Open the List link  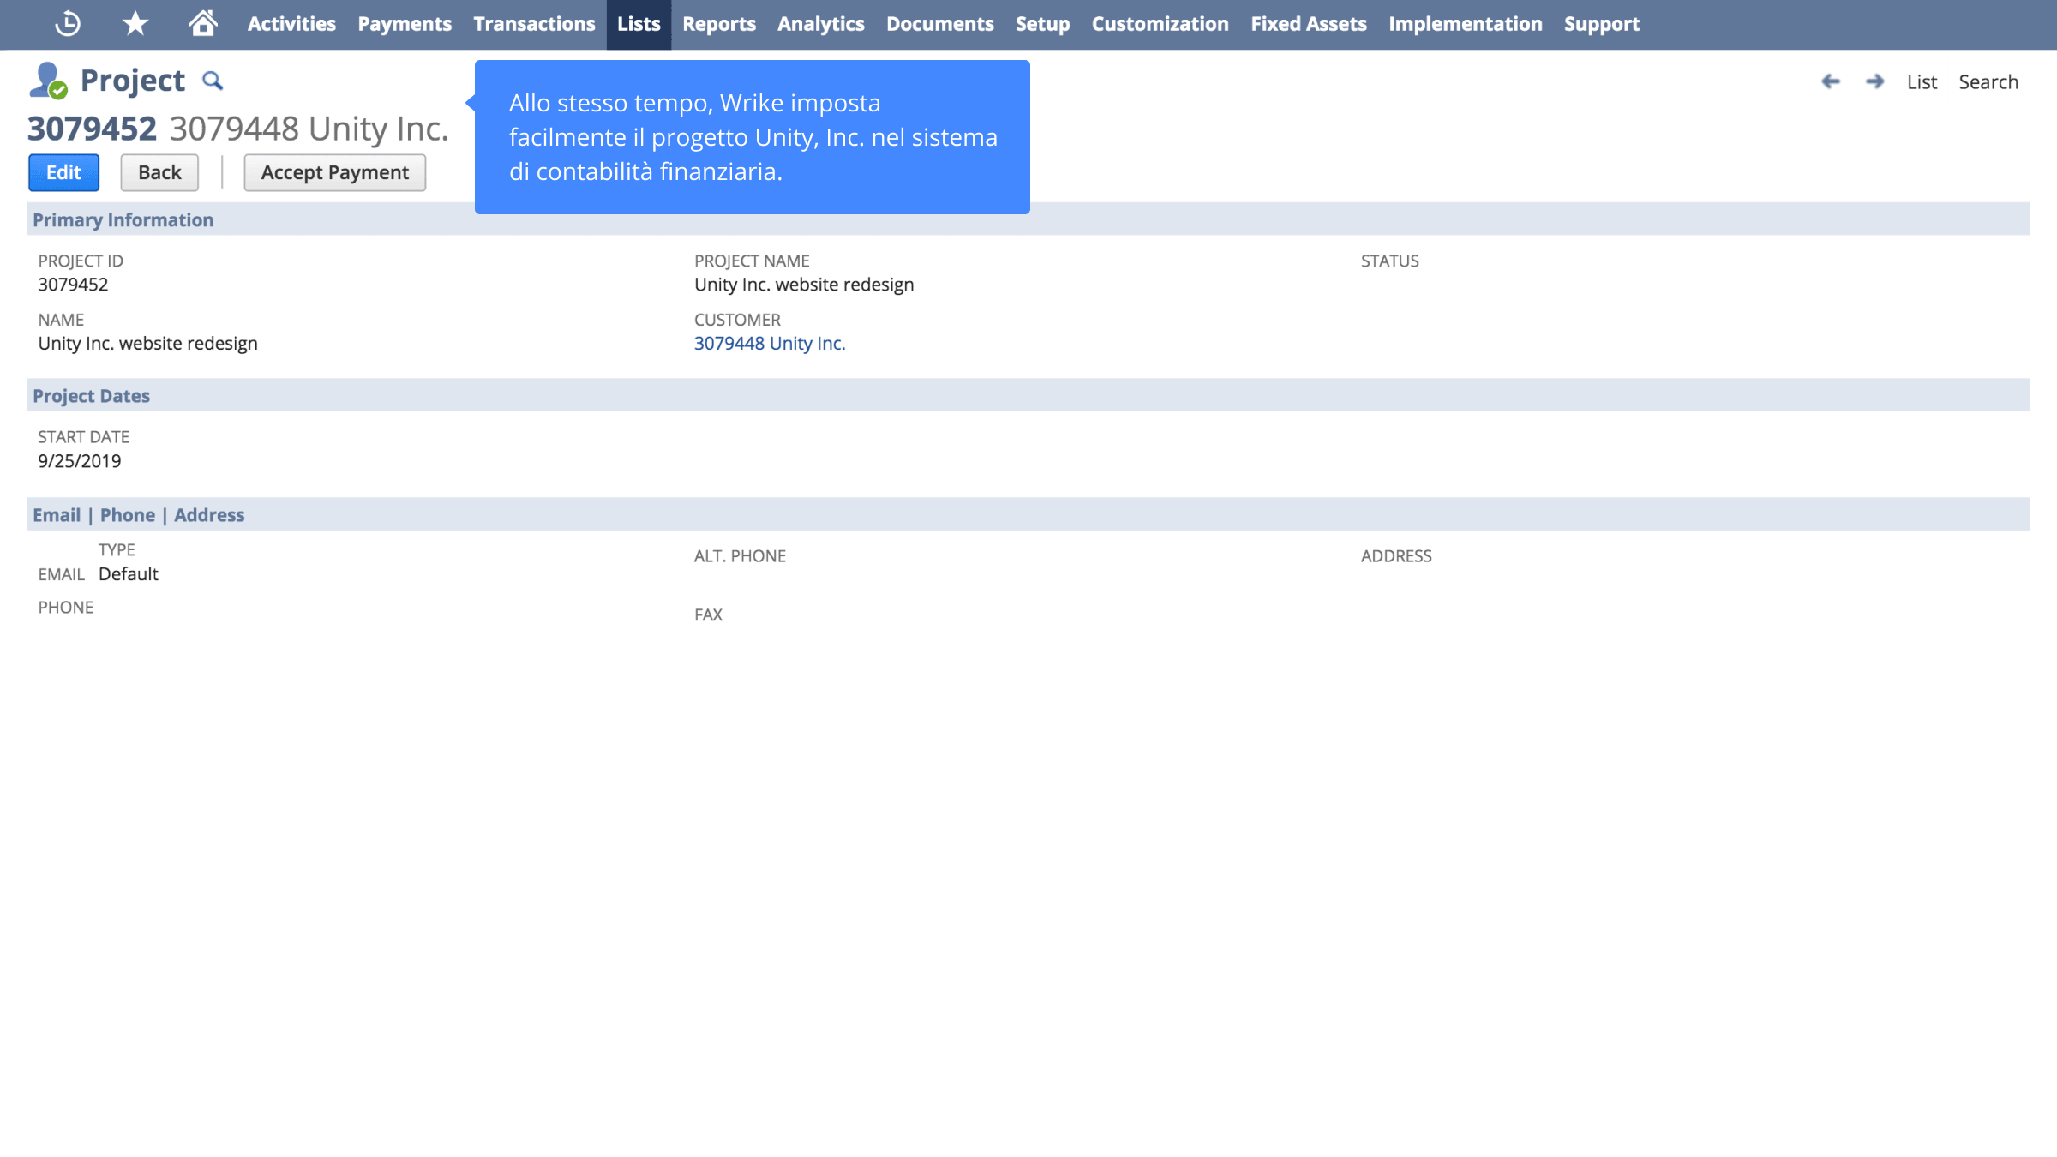coord(1922,82)
